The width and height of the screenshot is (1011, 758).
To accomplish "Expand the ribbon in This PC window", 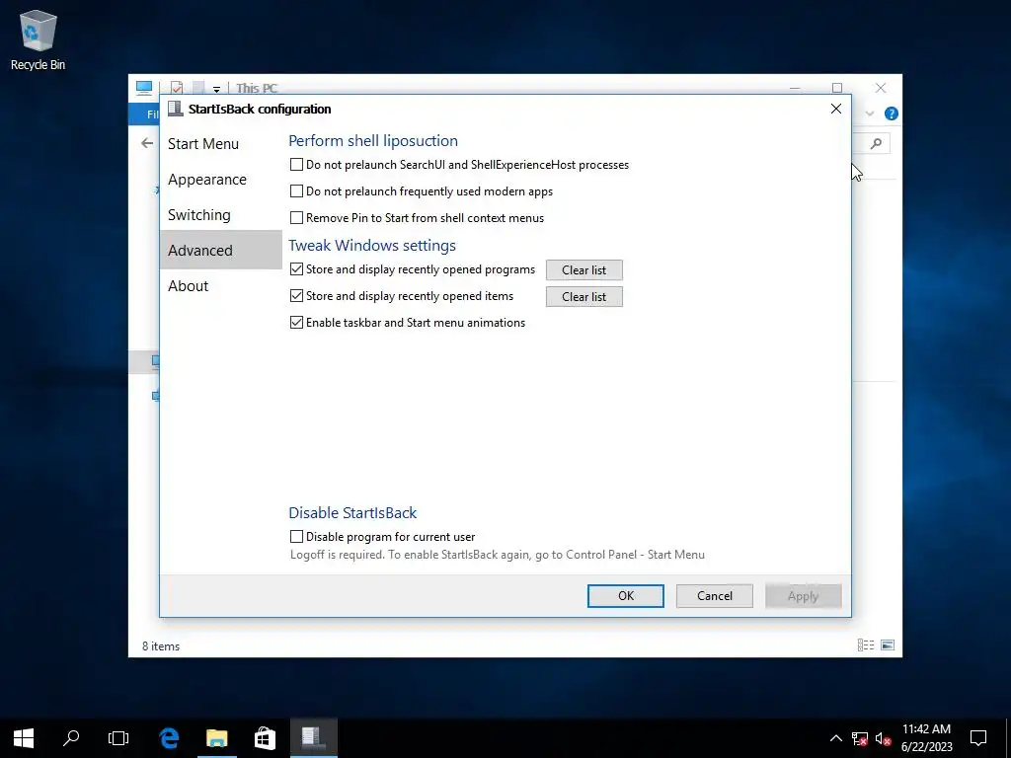I will click(x=870, y=114).
